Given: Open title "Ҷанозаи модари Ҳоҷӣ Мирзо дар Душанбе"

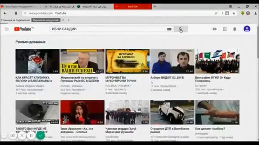Looking at the screenshot, I should [121, 130].
